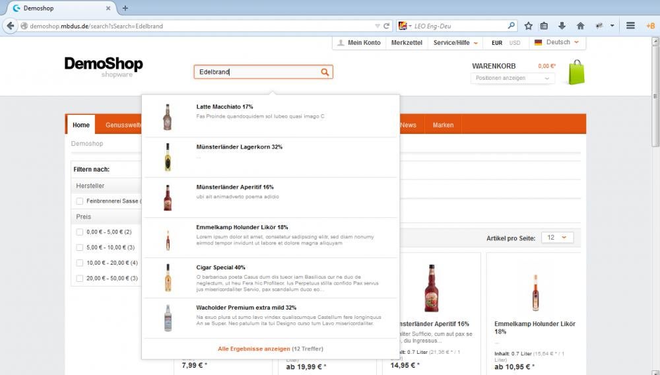Open the Artikel pro Seite dropdown
660x375 pixels.
point(557,238)
